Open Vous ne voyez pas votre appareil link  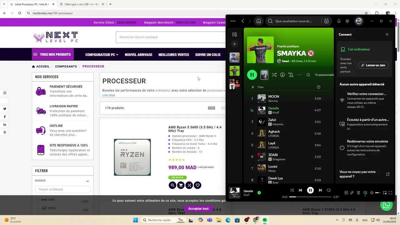click(364, 174)
